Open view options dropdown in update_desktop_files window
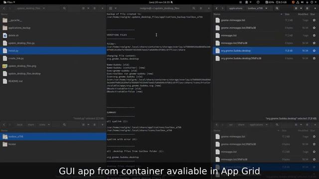Screen dimensions: 319x179 pos(88,8)
